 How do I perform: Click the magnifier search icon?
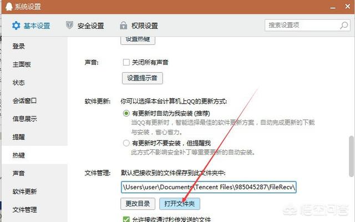344,25
